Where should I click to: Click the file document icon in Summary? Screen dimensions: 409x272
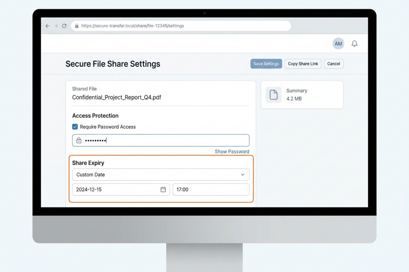tap(273, 95)
